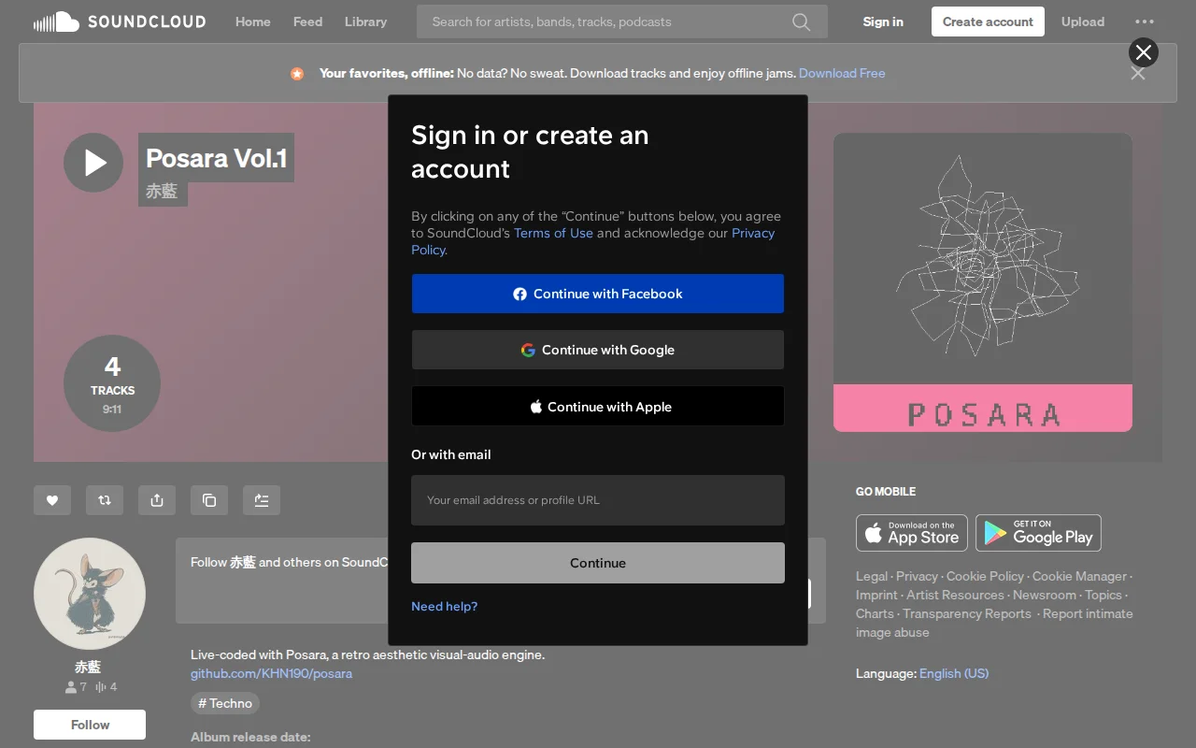1196x748 pixels.
Task: Open the Library tab
Action: pos(365,22)
